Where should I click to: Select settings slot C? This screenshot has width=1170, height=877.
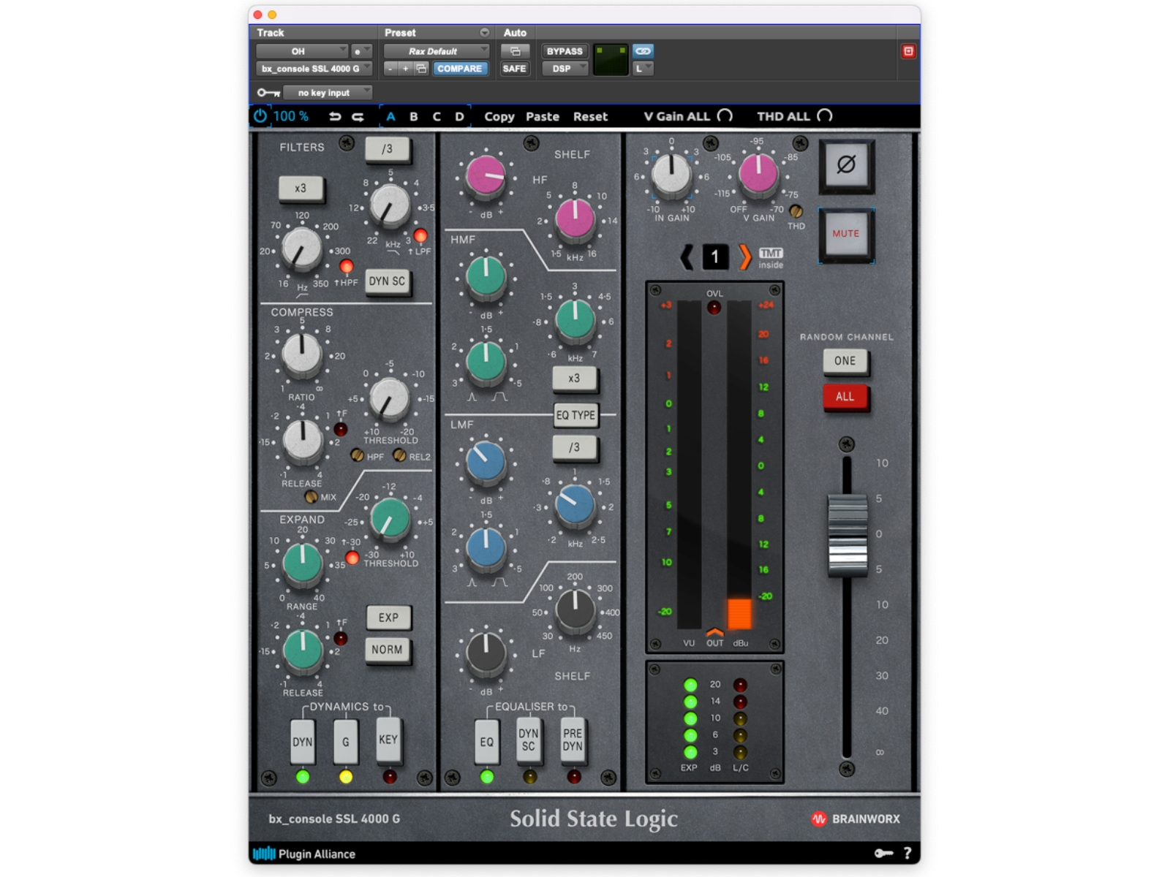click(437, 117)
